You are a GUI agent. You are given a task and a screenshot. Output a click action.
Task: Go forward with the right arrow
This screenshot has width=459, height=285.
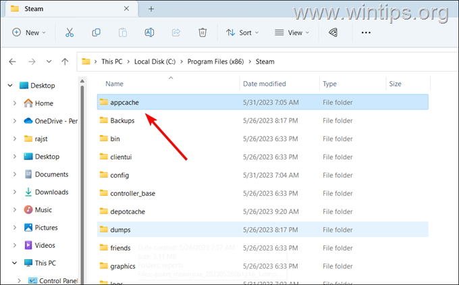(x=32, y=61)
